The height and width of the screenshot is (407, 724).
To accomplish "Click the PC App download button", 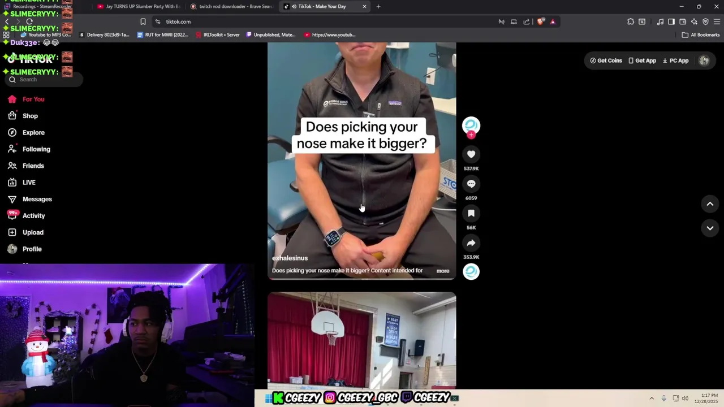I will click(675, 60).
